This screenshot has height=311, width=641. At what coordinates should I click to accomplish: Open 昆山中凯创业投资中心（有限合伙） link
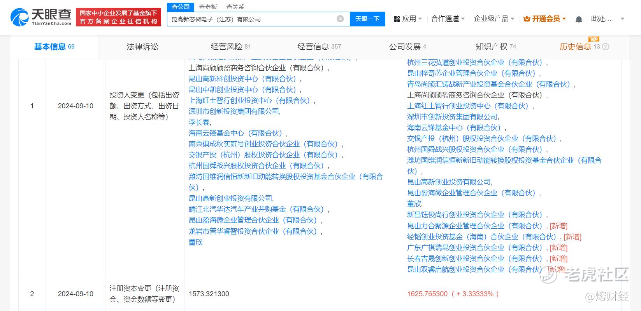[242, 90]
